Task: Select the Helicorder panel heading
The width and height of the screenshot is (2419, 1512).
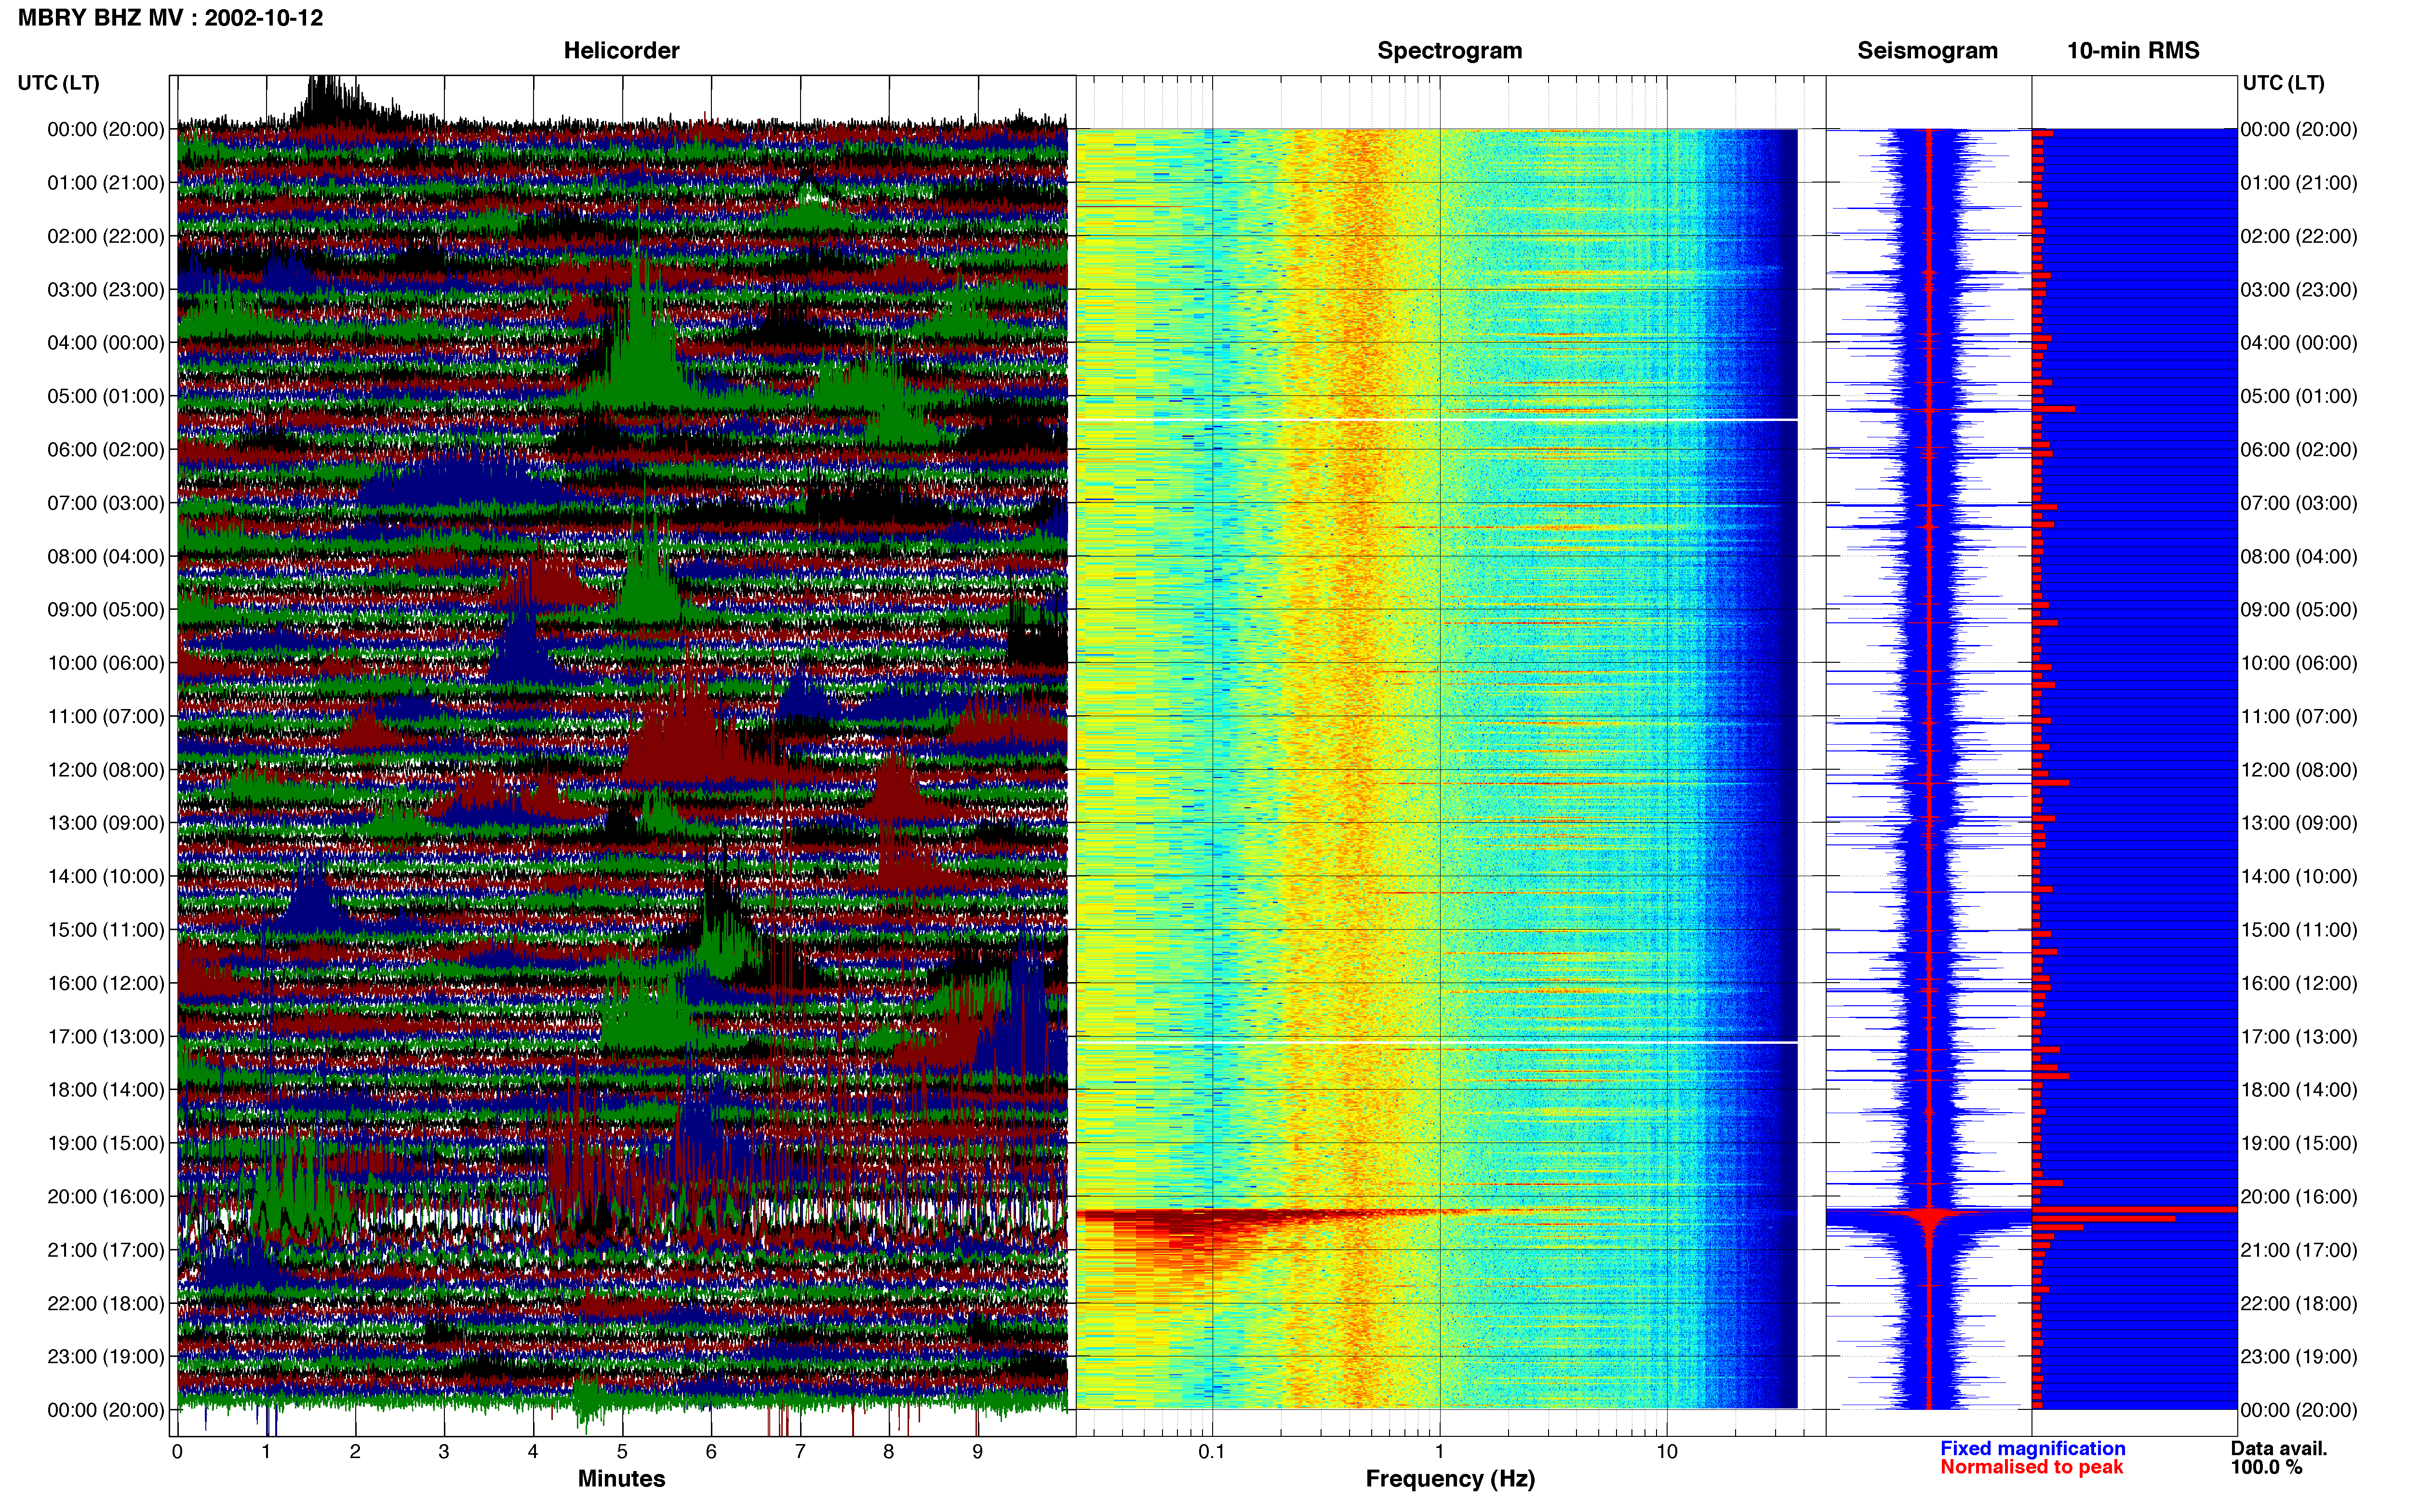Action: click(x=621, y=51)
